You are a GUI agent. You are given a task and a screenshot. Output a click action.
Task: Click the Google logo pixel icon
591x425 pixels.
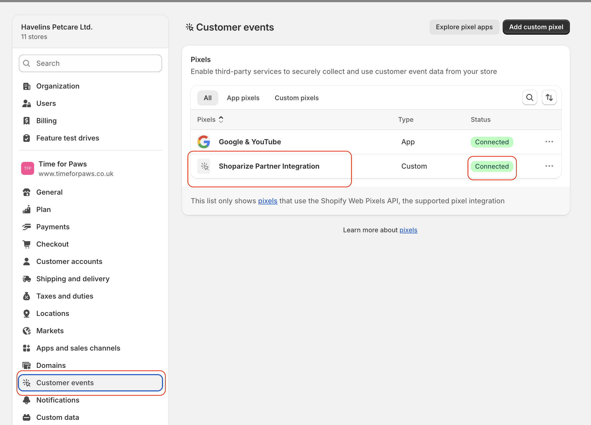click(204, 142)
